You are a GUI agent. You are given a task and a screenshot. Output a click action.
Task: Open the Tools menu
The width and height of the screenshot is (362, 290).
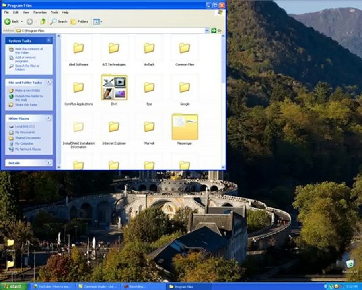pyautogui.click(x=54, y=12)
